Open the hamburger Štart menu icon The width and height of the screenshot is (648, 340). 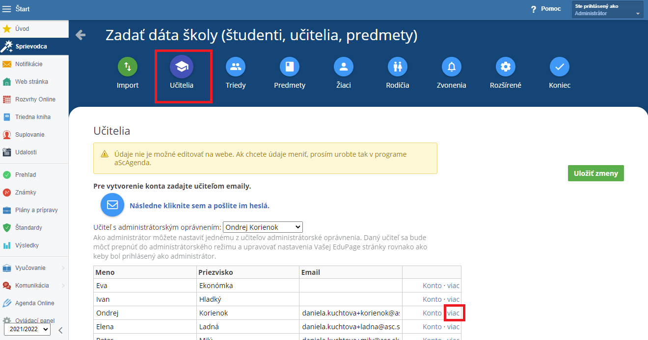(x=7, y=9)
